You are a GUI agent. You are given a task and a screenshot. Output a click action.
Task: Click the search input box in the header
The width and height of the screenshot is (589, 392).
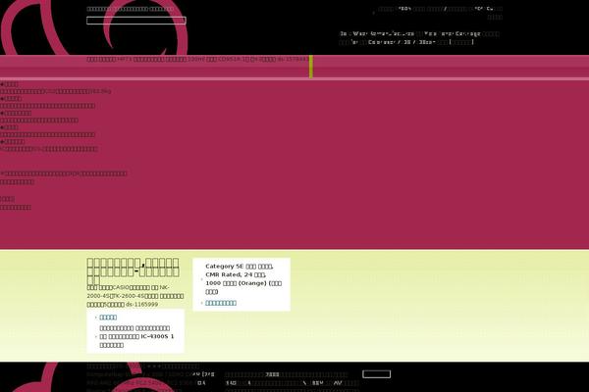pyautogui.click(x=136, y=21)
